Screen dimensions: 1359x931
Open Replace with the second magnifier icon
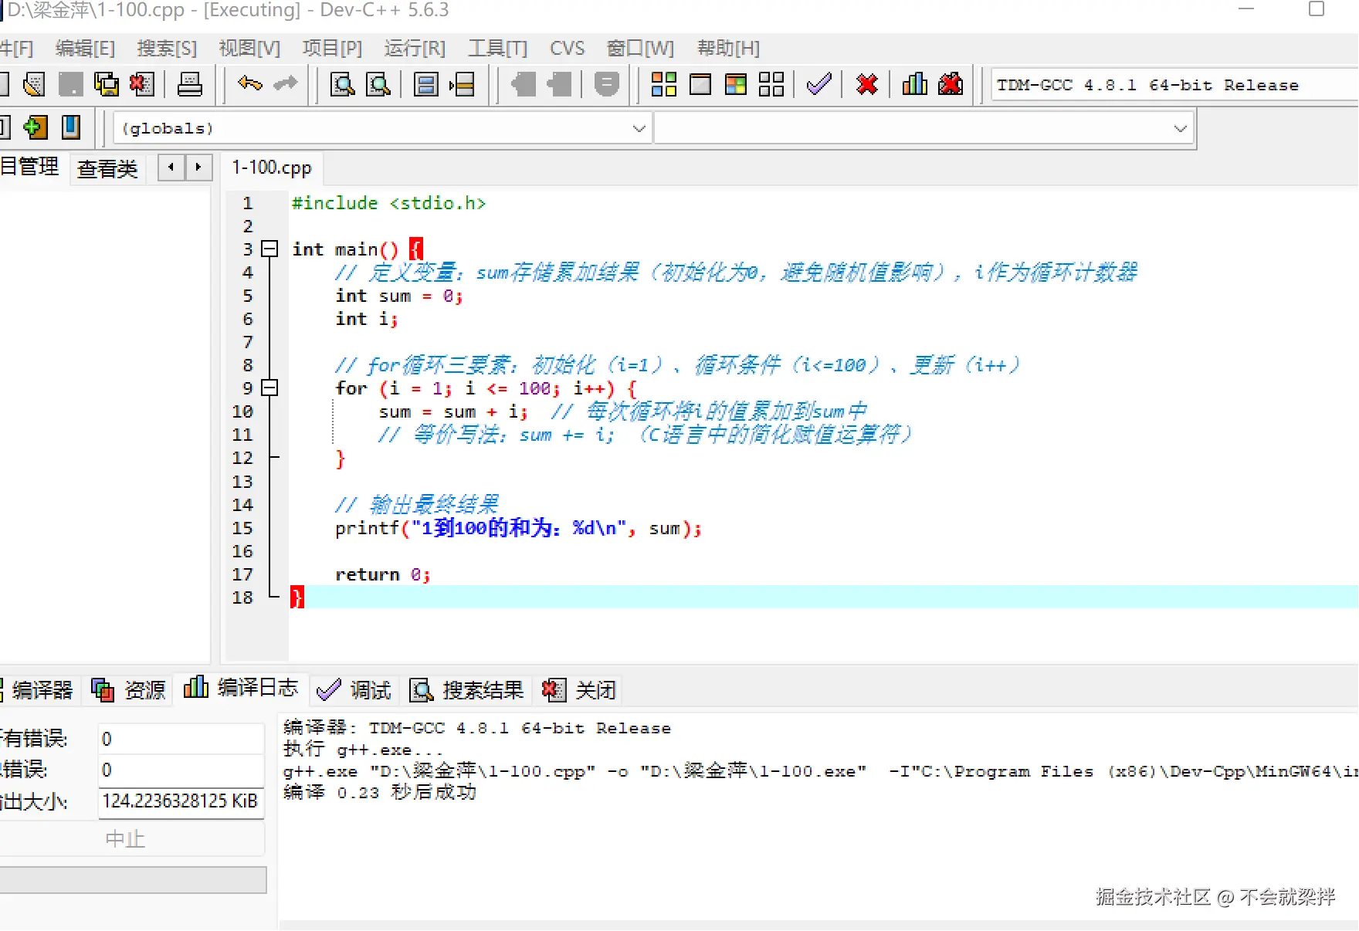coord(378,84)
